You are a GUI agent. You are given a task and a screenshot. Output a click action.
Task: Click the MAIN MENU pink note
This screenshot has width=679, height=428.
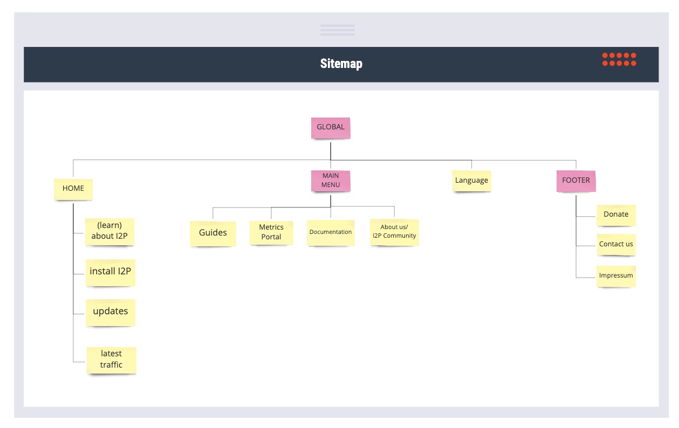[x=331, y=181]
